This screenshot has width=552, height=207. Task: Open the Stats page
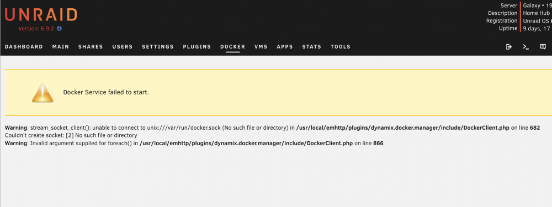311,46
